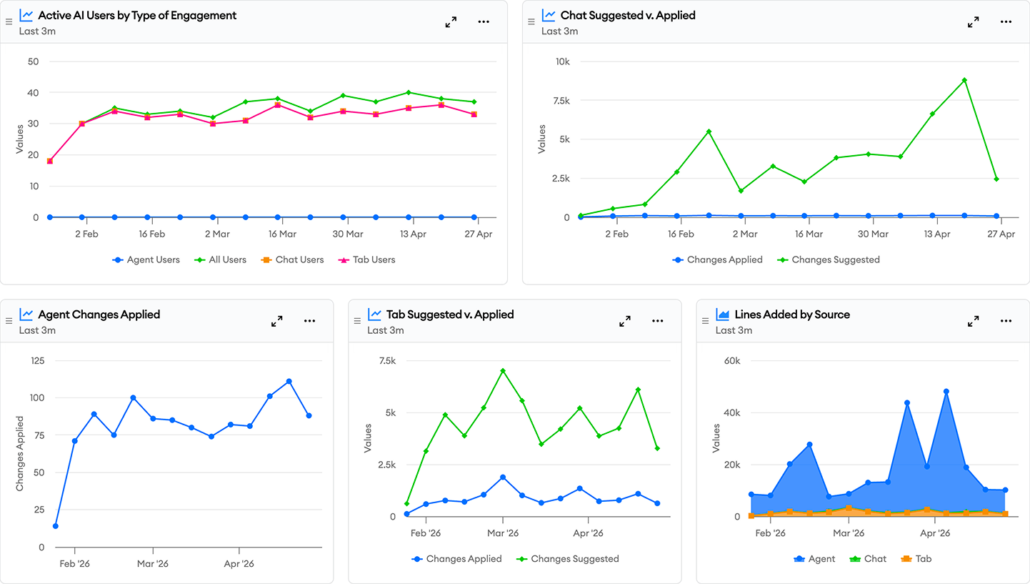Click drag handle on Tab Suggested v. Applied panel
The height and width of the screenshot is (584, 1030).
point(357,322)
